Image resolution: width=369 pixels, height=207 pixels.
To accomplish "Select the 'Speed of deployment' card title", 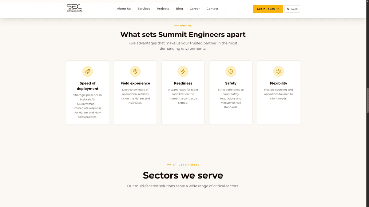I will click(x=88, y=86).
